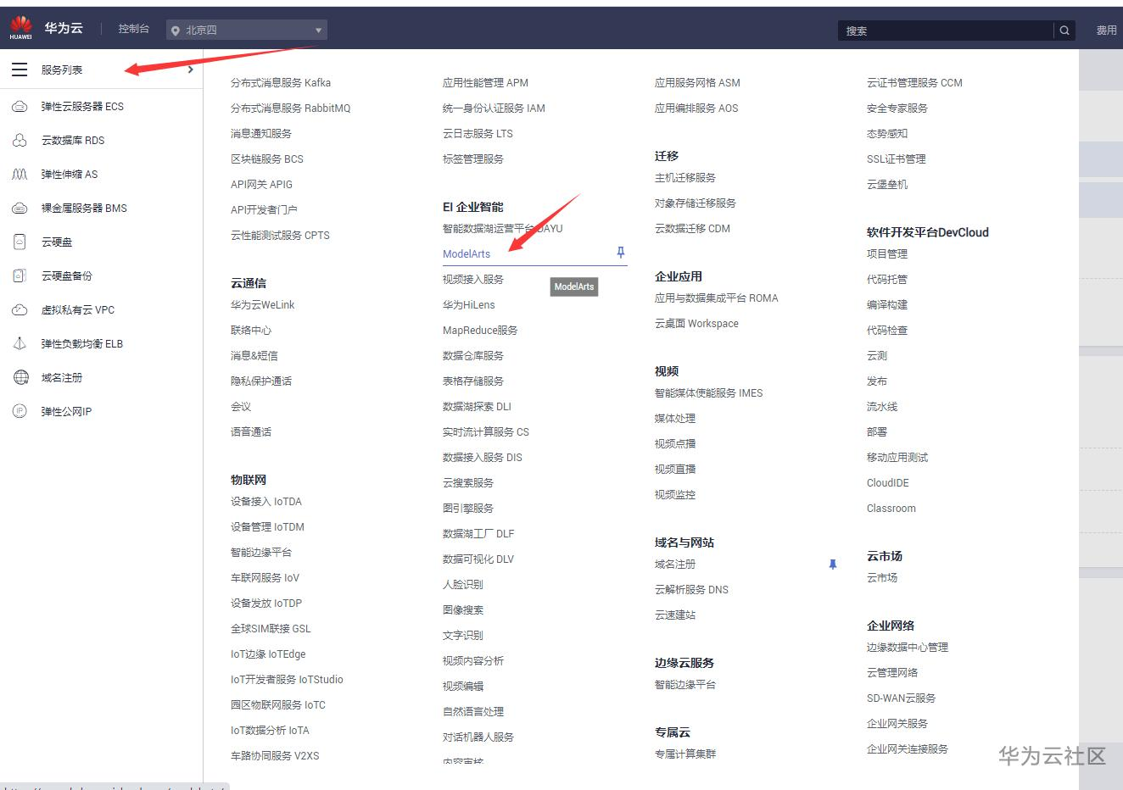Click the 弹性云服务器 ECS sidebar icon
Image resolution: width=1123 pixels, height=790 pixels.
(20, 106)
